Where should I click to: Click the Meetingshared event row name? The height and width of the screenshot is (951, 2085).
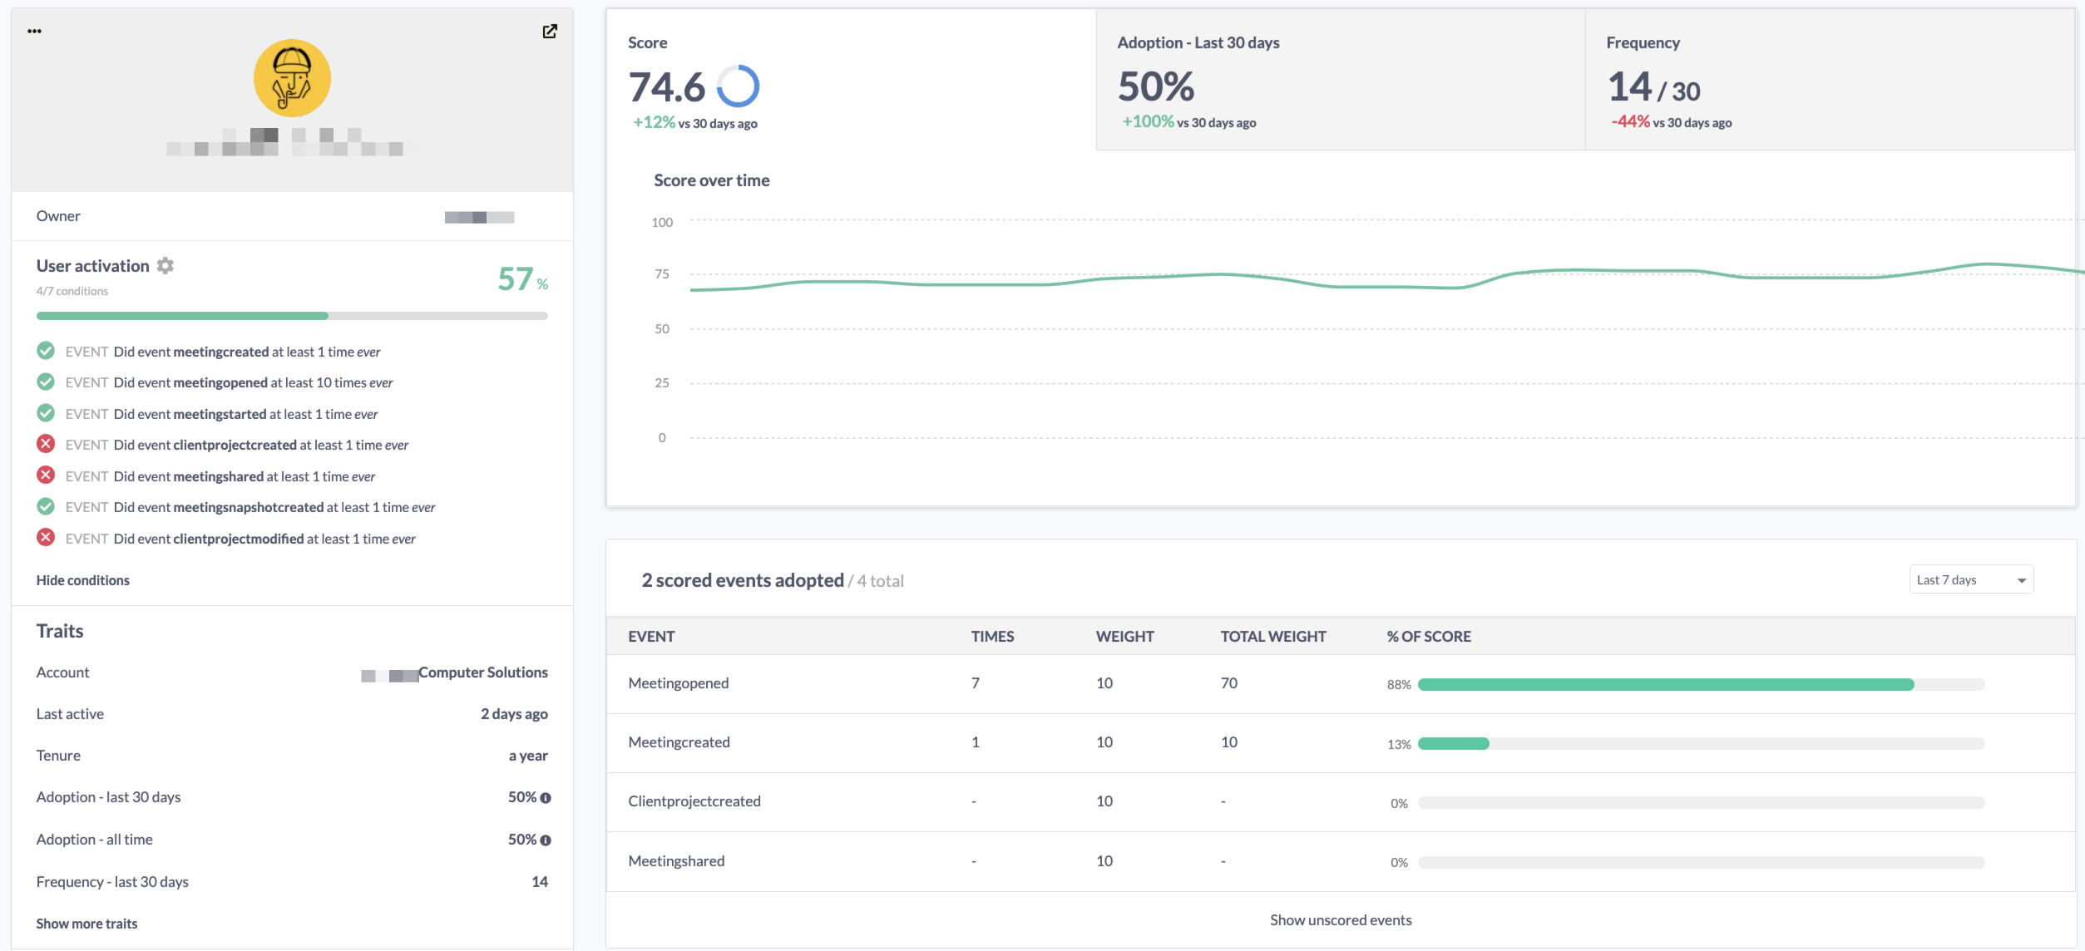click(x=676, y=861)
